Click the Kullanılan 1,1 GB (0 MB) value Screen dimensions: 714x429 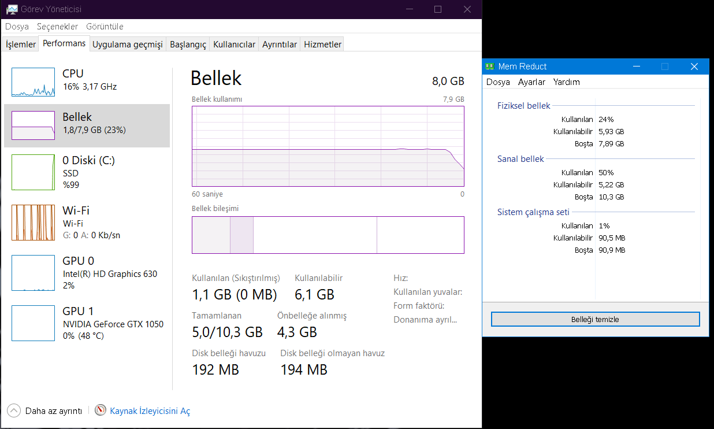click(234, 294)
